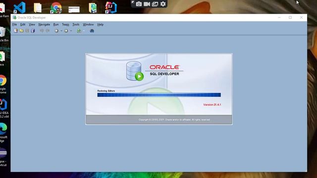
Task: Click the Forward navigation toolbar icon
Action: [x=66, y=31]
